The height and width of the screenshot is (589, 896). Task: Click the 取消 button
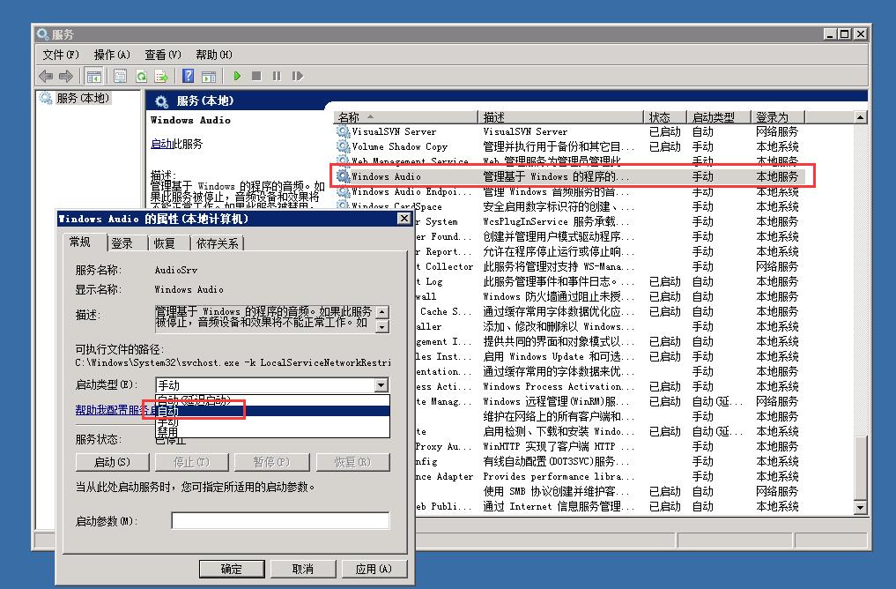[x=302, y=569]
